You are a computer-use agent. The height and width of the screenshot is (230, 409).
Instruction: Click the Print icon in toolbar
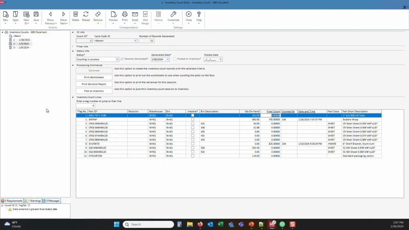tap(125, 14)
